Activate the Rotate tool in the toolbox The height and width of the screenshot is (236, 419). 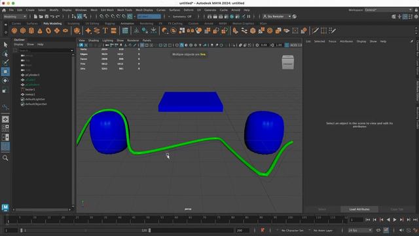(x=5, y=81)
